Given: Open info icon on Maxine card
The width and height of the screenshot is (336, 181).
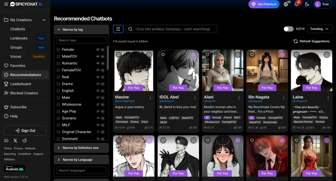Looking at the screenshot, I should point(149,55).
